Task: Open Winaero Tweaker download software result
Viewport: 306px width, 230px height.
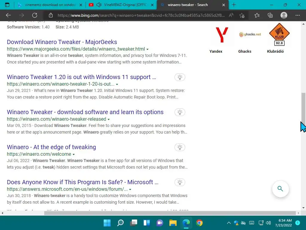Action: (85, 112)
